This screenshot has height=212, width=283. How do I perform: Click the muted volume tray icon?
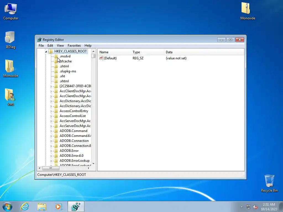click(255, 207)
